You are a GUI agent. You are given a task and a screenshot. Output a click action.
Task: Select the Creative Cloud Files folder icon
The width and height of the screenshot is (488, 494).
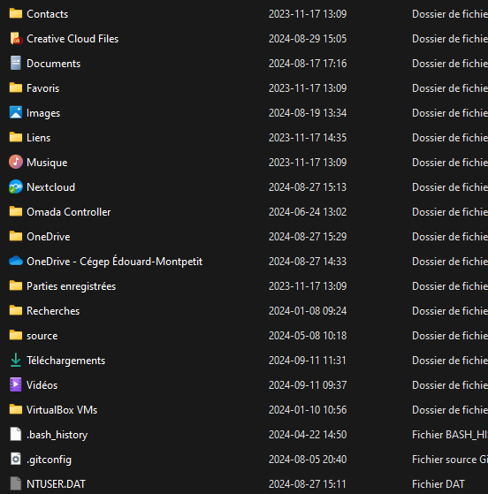(x=16, y=38)
